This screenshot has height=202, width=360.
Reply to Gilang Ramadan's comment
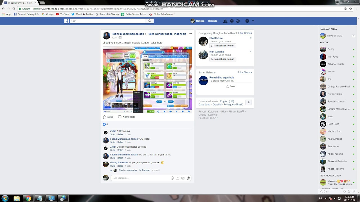(120, 166)
